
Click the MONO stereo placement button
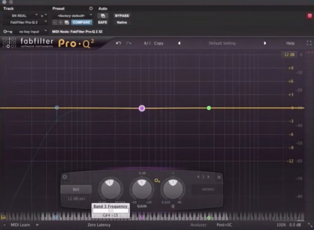208,189
